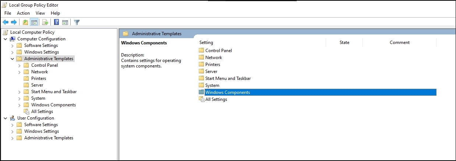Image resolution: width=456 pixels, height=161 pixels.
Task: Toggle the Show/Hide Action Pane icon
Action: (65, 22)
